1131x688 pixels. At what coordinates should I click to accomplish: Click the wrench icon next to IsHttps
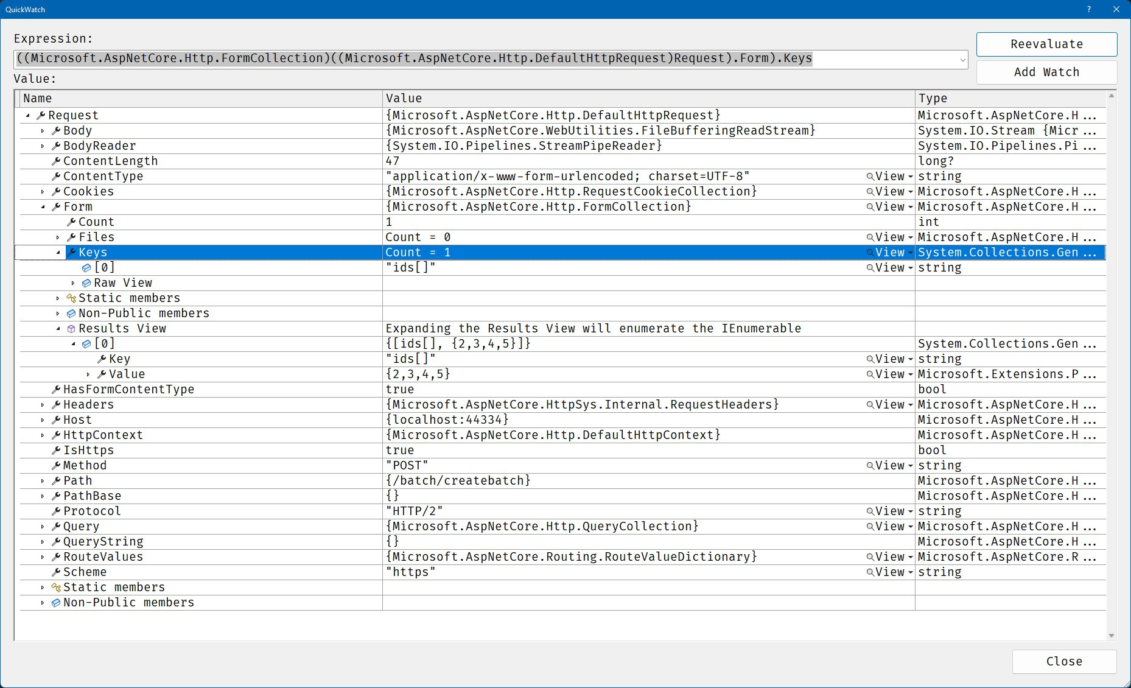point(56,451)
